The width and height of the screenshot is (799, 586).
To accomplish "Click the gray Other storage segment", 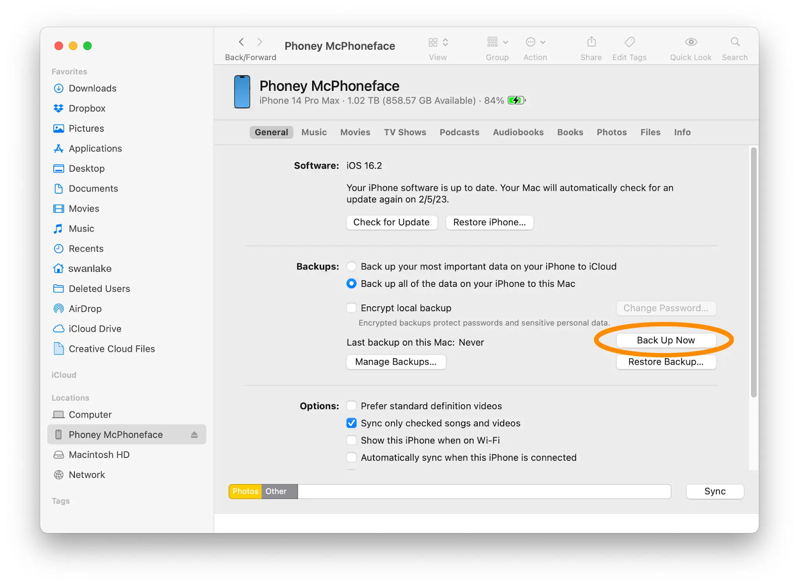I will [280, 491].
